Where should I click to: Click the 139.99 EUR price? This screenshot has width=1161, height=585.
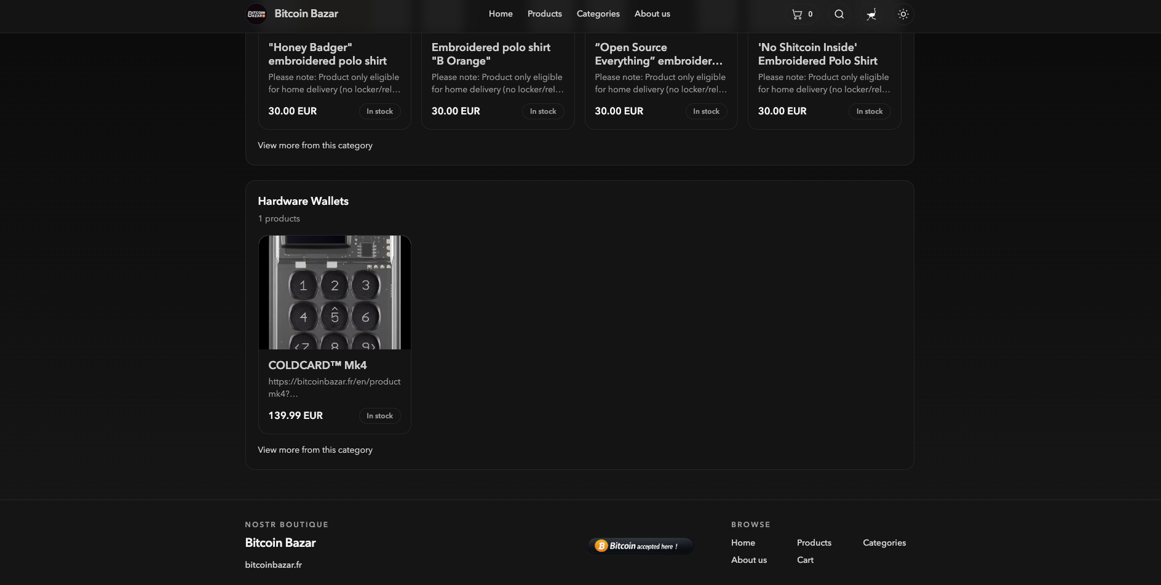pos(295,416)
